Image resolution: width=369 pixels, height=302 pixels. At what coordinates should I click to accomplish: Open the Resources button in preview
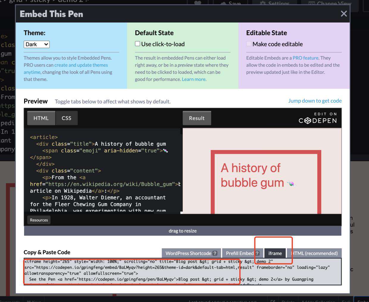[39, 220]
